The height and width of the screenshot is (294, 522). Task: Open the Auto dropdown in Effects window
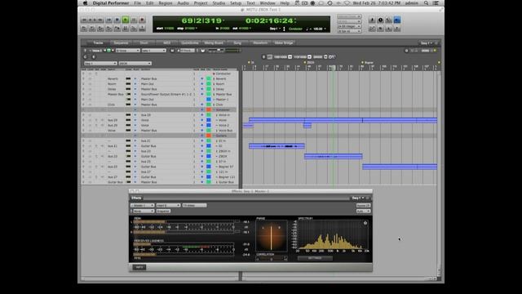pyautogui.click(x=363, y=211)
